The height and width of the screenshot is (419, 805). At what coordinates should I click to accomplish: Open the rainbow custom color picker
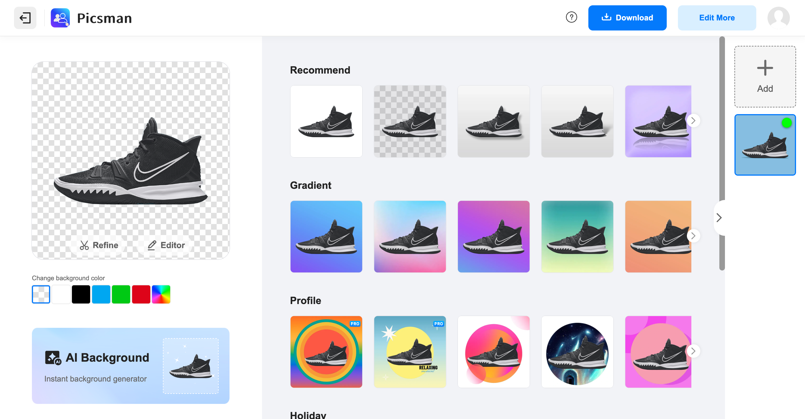point(161,294)
